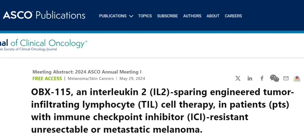
Task: Go to the SUBSCRIBE page
Action: tap(167, 16)
